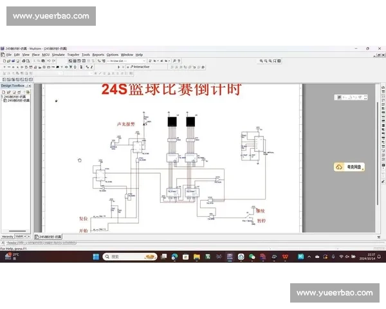Click the Components tab in spreadsheet view

click(35, 243)
